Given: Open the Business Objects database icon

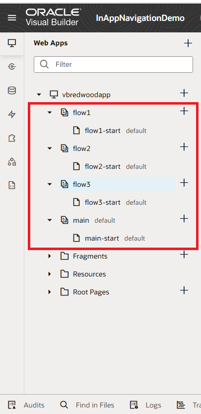Looking at the screenshot, I should (12, 91).
